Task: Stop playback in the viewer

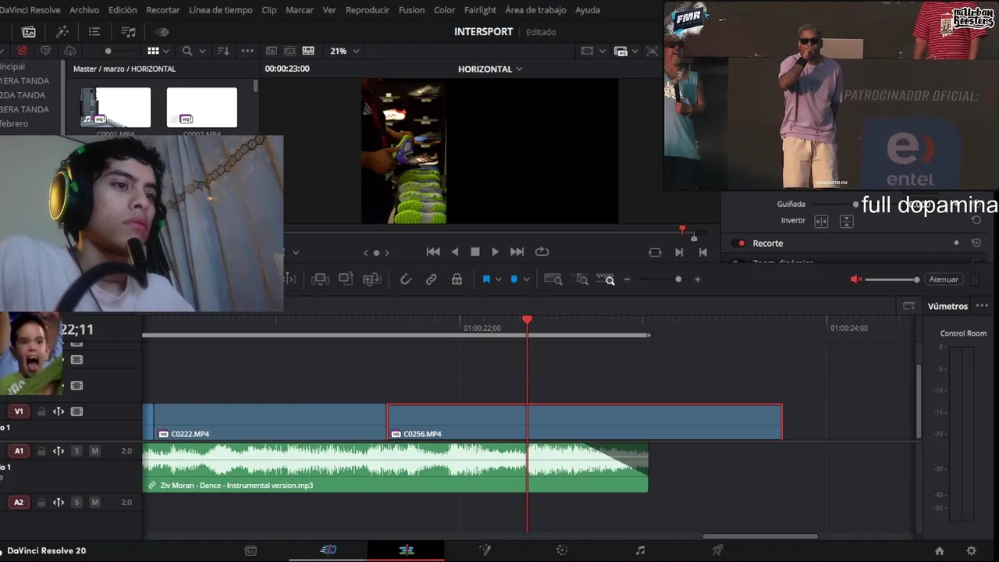Action: pos(475,252)
